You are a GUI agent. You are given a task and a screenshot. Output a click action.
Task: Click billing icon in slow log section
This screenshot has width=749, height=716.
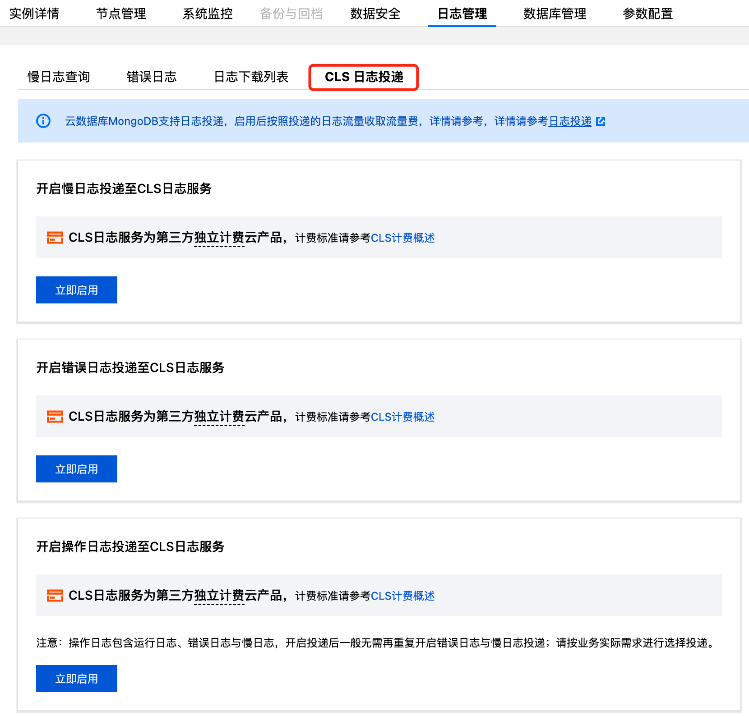coord(55,238)
